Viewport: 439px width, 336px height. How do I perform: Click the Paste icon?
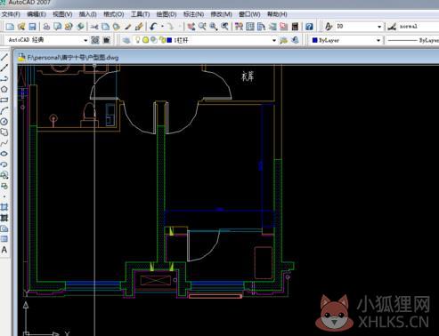[x=117, y=27]
